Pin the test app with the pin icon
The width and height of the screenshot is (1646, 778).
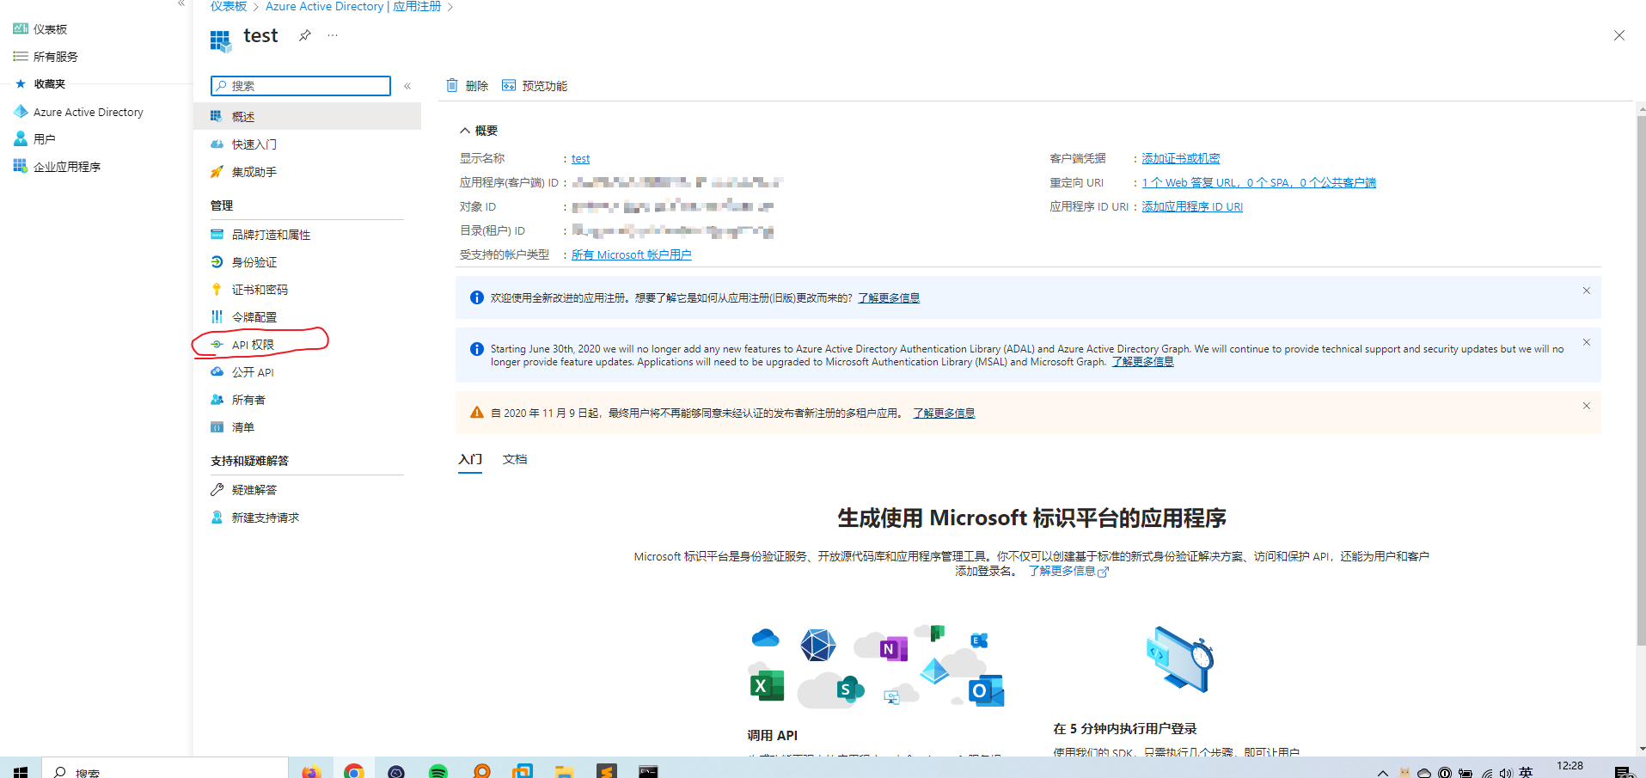pos(303,36)
